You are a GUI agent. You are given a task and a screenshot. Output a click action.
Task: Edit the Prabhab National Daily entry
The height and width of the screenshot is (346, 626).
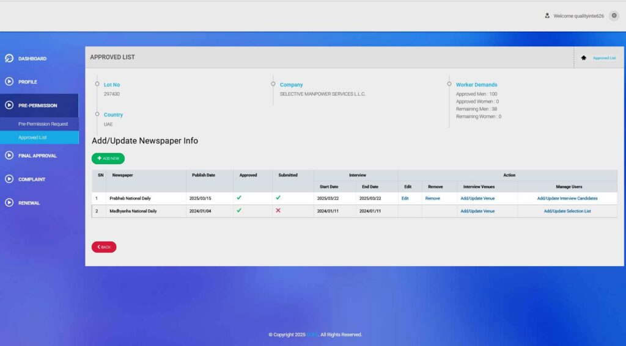coord(405,198)
